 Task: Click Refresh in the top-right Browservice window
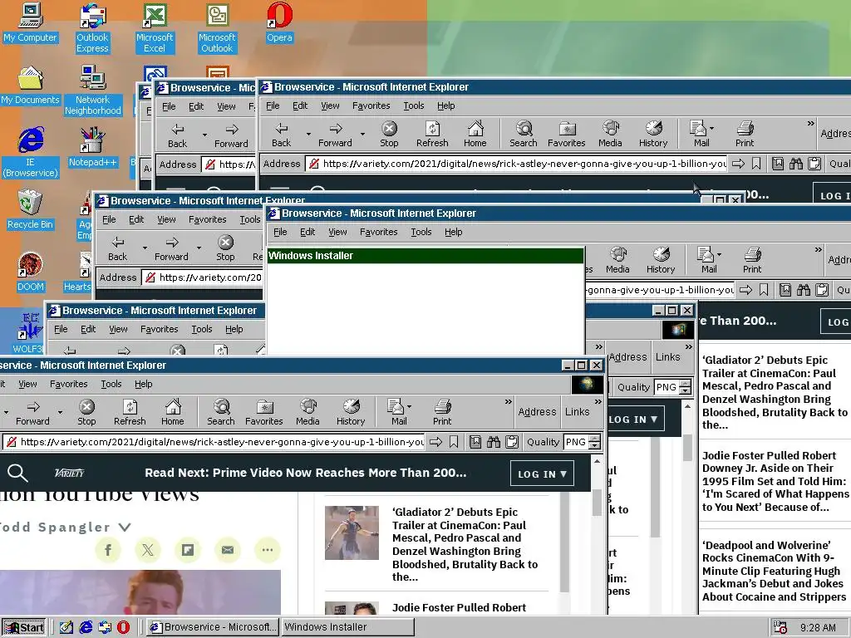click(432, 134)
